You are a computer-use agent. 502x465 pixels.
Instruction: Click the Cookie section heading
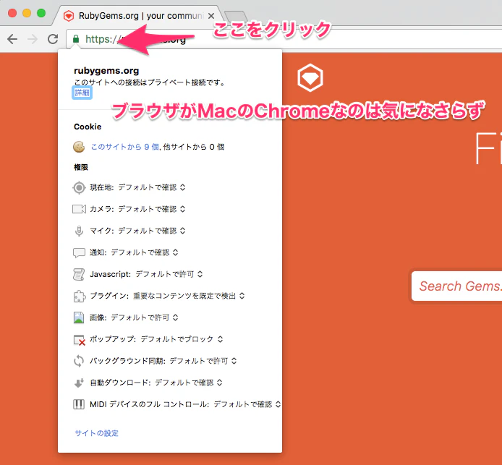click(x=88, y=127)
